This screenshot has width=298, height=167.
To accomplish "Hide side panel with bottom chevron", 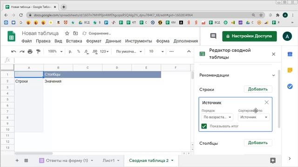I will (290, 159).
